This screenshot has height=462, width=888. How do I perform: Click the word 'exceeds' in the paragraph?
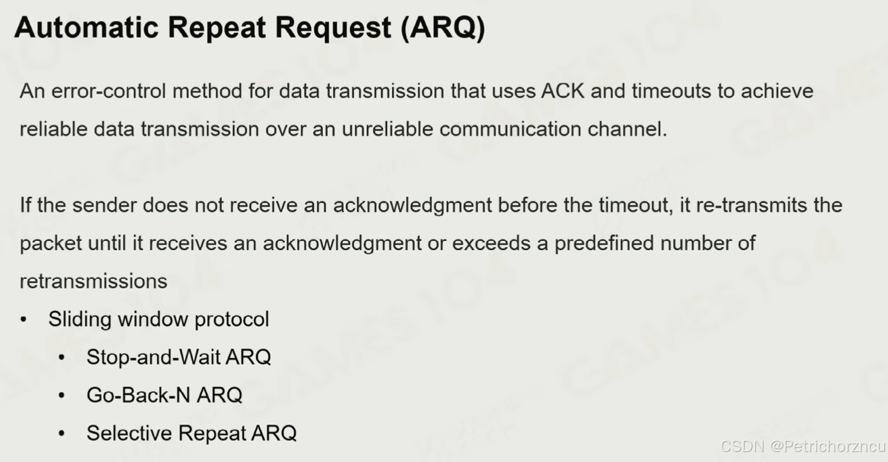pyautogui.click(x=492, y=243)
